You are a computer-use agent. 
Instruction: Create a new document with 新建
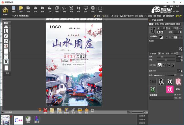coord(14,9)
